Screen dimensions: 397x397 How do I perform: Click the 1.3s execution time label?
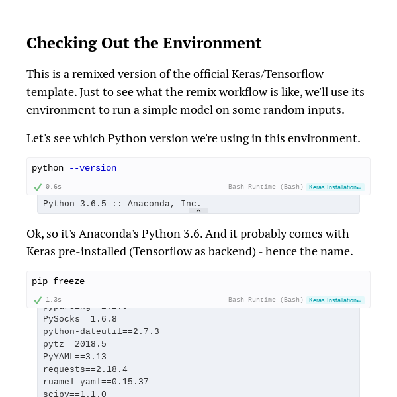click(54, 300)
